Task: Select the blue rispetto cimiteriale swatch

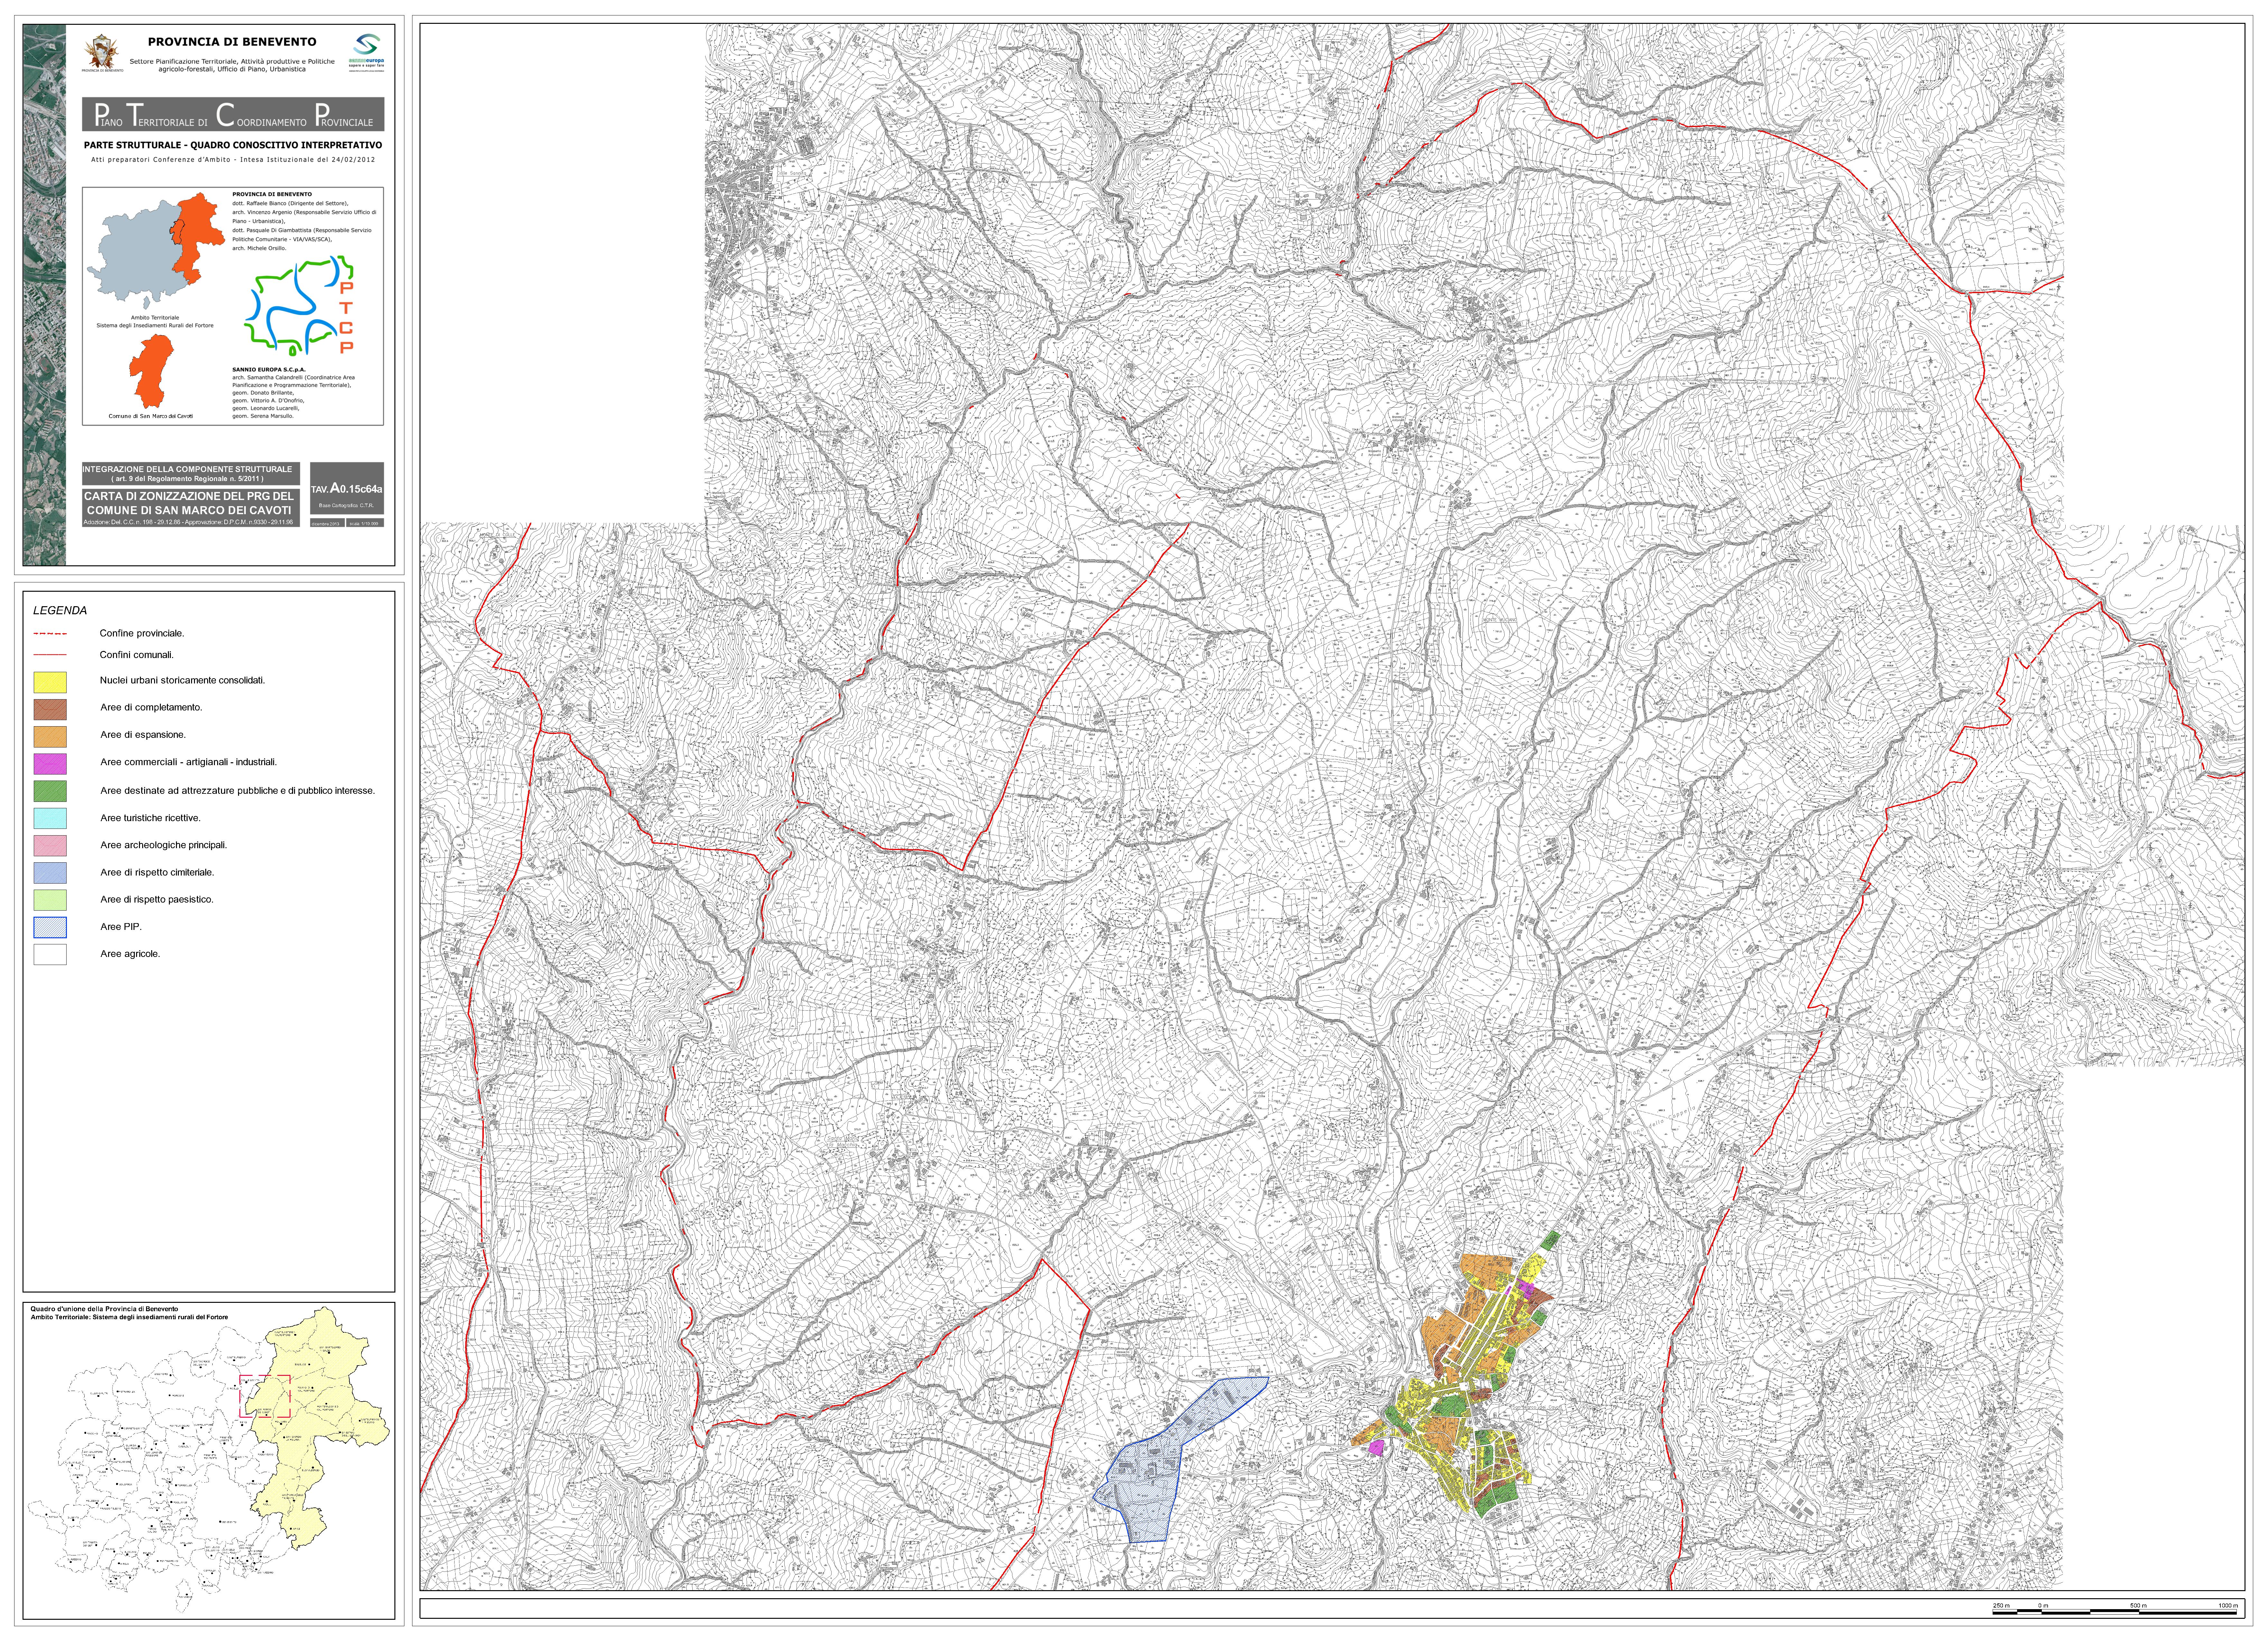Action: pos(50,873)
